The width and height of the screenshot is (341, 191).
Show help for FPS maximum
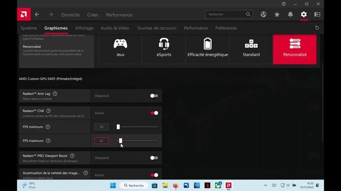(48, 141)
